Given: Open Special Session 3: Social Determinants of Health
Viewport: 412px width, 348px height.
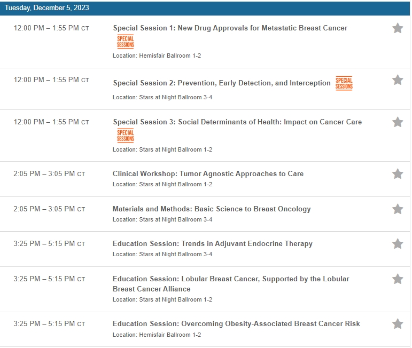Looking at the screenshot, I should pyautogui.click(x=237, y=122).
